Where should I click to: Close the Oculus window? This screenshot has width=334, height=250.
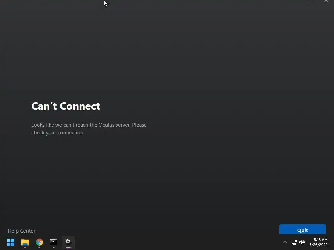tap(326, 1)
